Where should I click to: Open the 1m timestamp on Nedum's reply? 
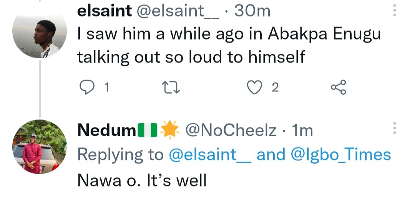tap(302, 131)
